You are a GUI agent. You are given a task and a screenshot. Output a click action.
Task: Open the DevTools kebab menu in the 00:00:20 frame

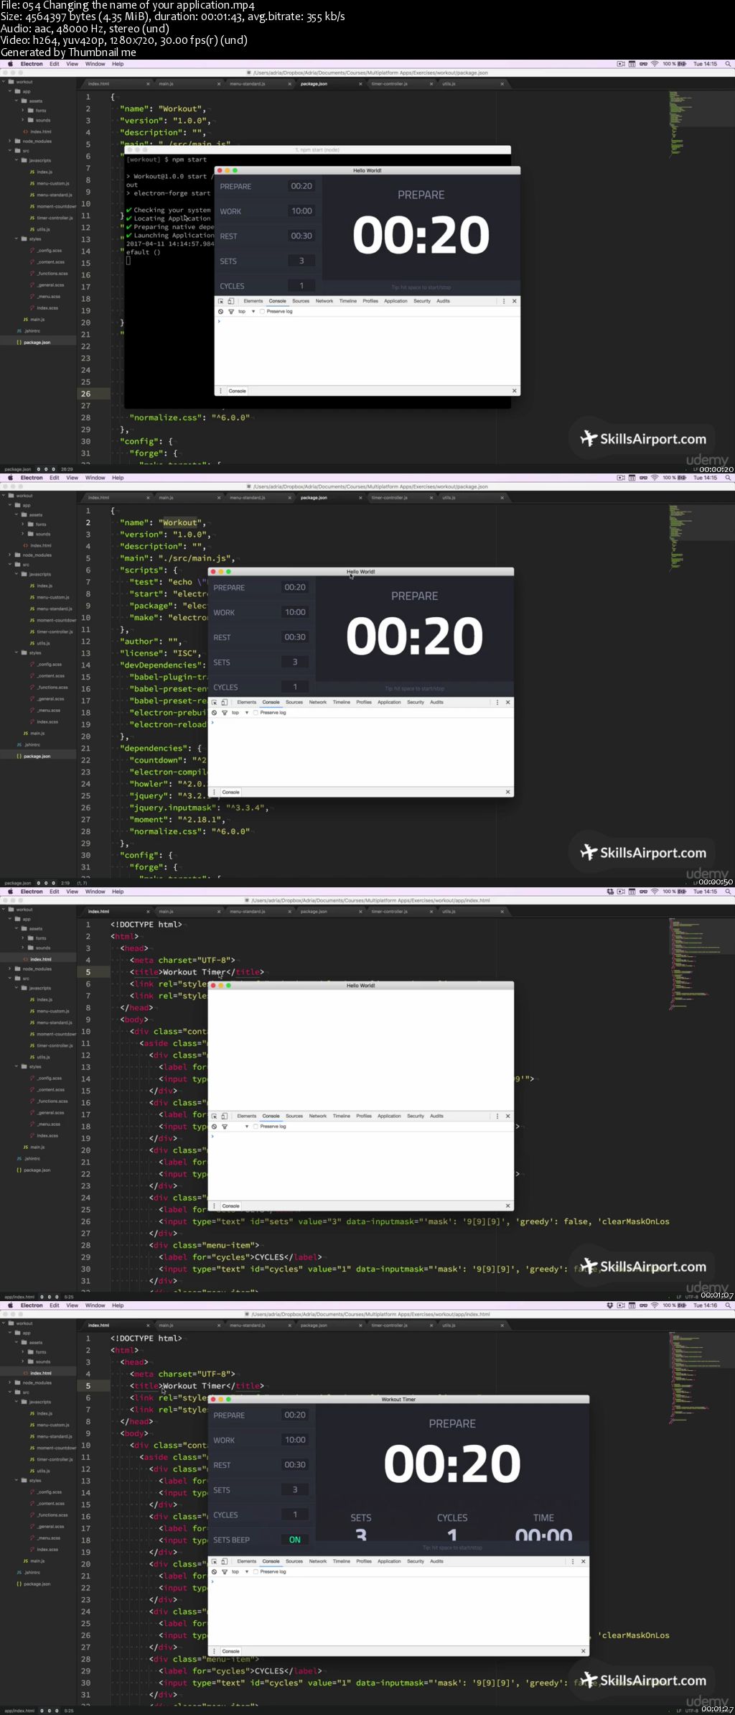504,301
